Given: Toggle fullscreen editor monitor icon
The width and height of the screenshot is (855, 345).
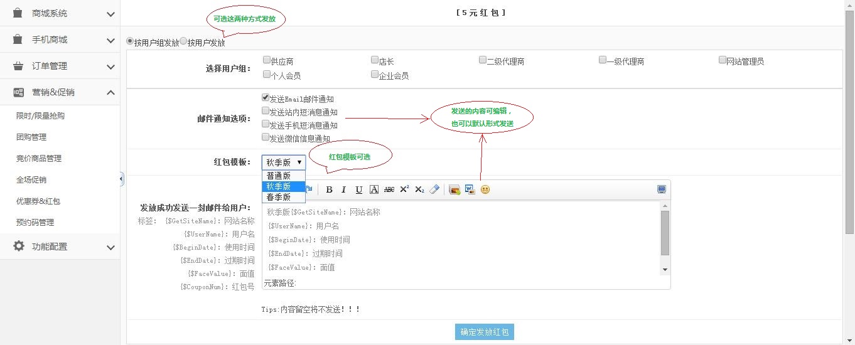Looking at the screenshot, I should [x=662, y=189].
